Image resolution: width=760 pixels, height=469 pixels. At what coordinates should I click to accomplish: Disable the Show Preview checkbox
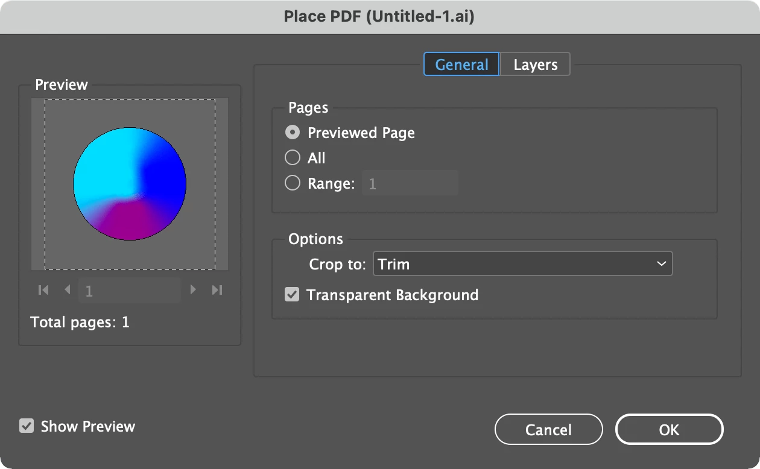[27, 426]
